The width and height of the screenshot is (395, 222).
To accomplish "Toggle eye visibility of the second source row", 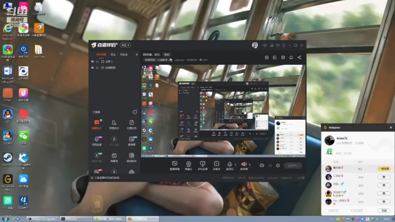I will (92, 68).
